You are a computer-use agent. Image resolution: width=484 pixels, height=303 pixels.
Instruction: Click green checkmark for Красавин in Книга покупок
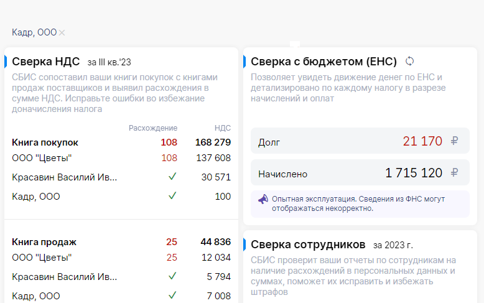tap(172, 177)
